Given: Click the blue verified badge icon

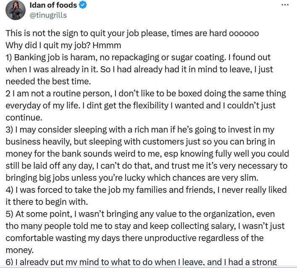Looking at the screenshot, I should [83, 5].
